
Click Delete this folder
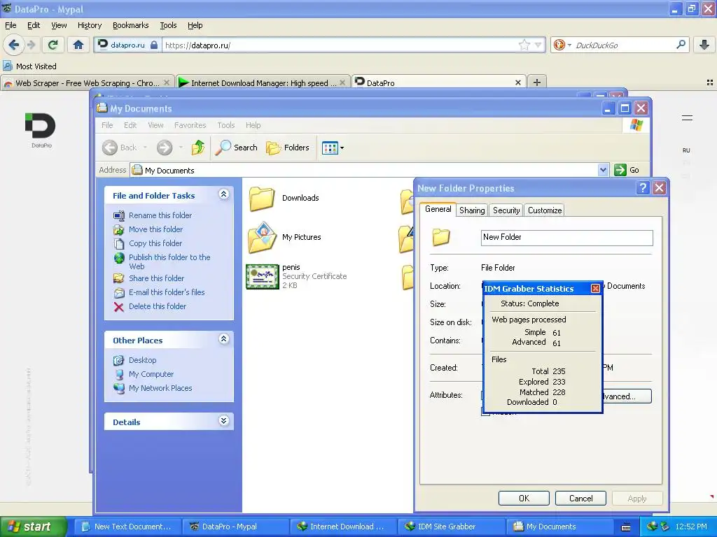click(158, 306)
